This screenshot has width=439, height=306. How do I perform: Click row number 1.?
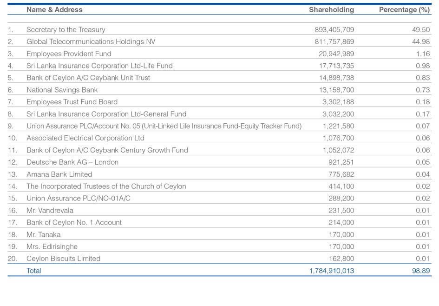pyautogui.click(x=10, y=30)
